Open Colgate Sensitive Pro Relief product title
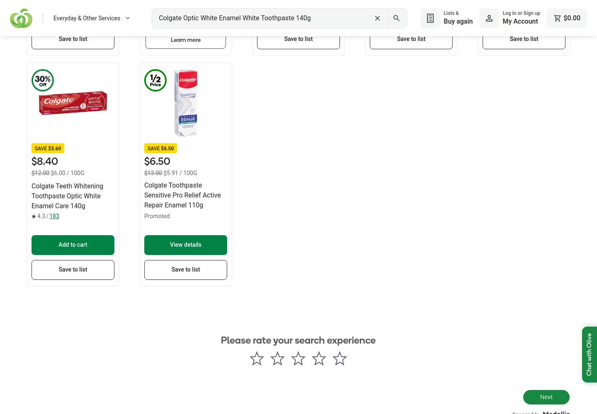This screenshot has width=597, height=414. point(182,195)
